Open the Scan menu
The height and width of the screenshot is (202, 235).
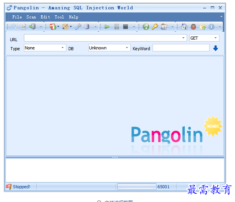[31, 17]
